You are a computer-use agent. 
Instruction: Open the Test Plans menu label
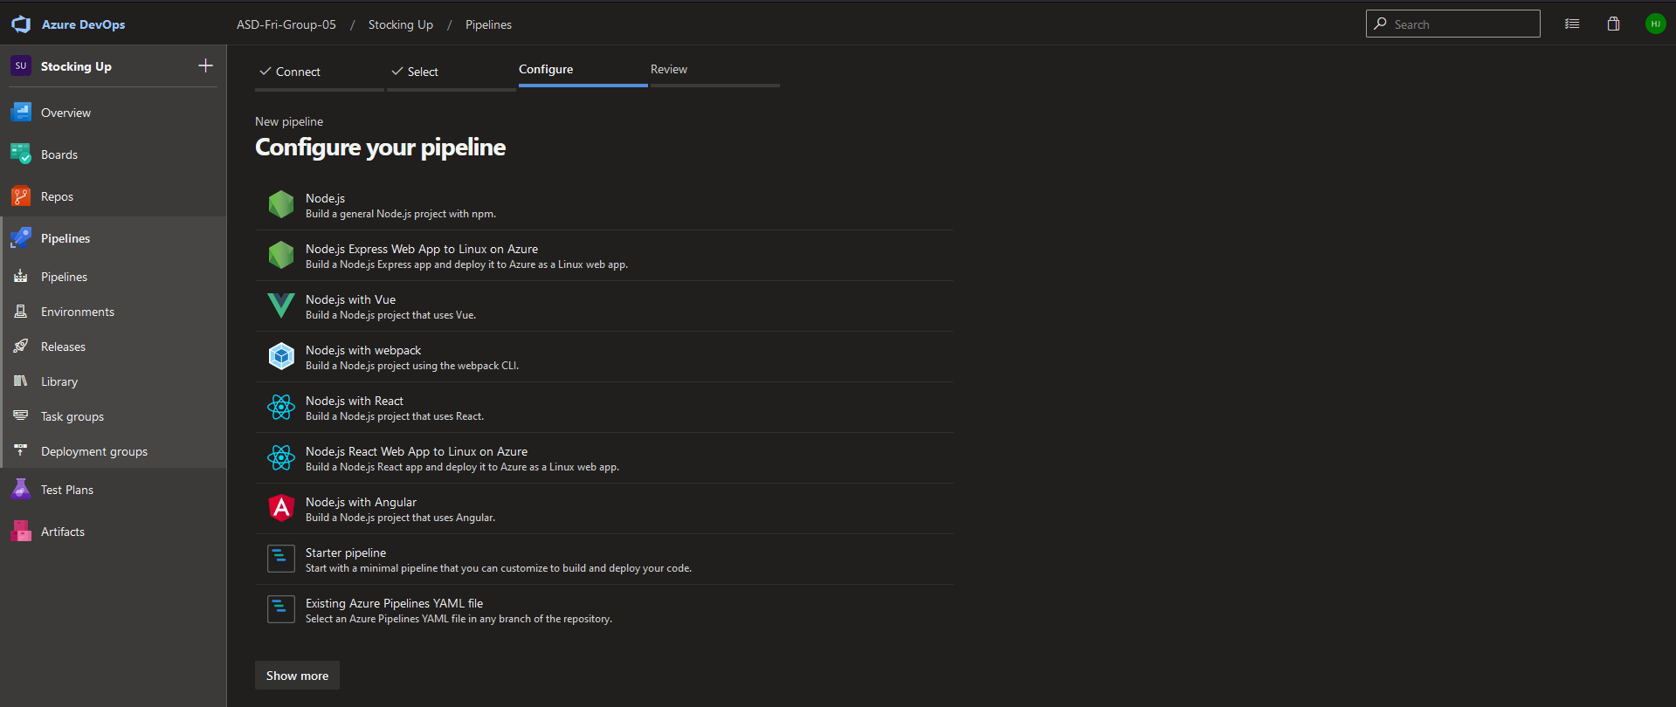pos(67,490)
